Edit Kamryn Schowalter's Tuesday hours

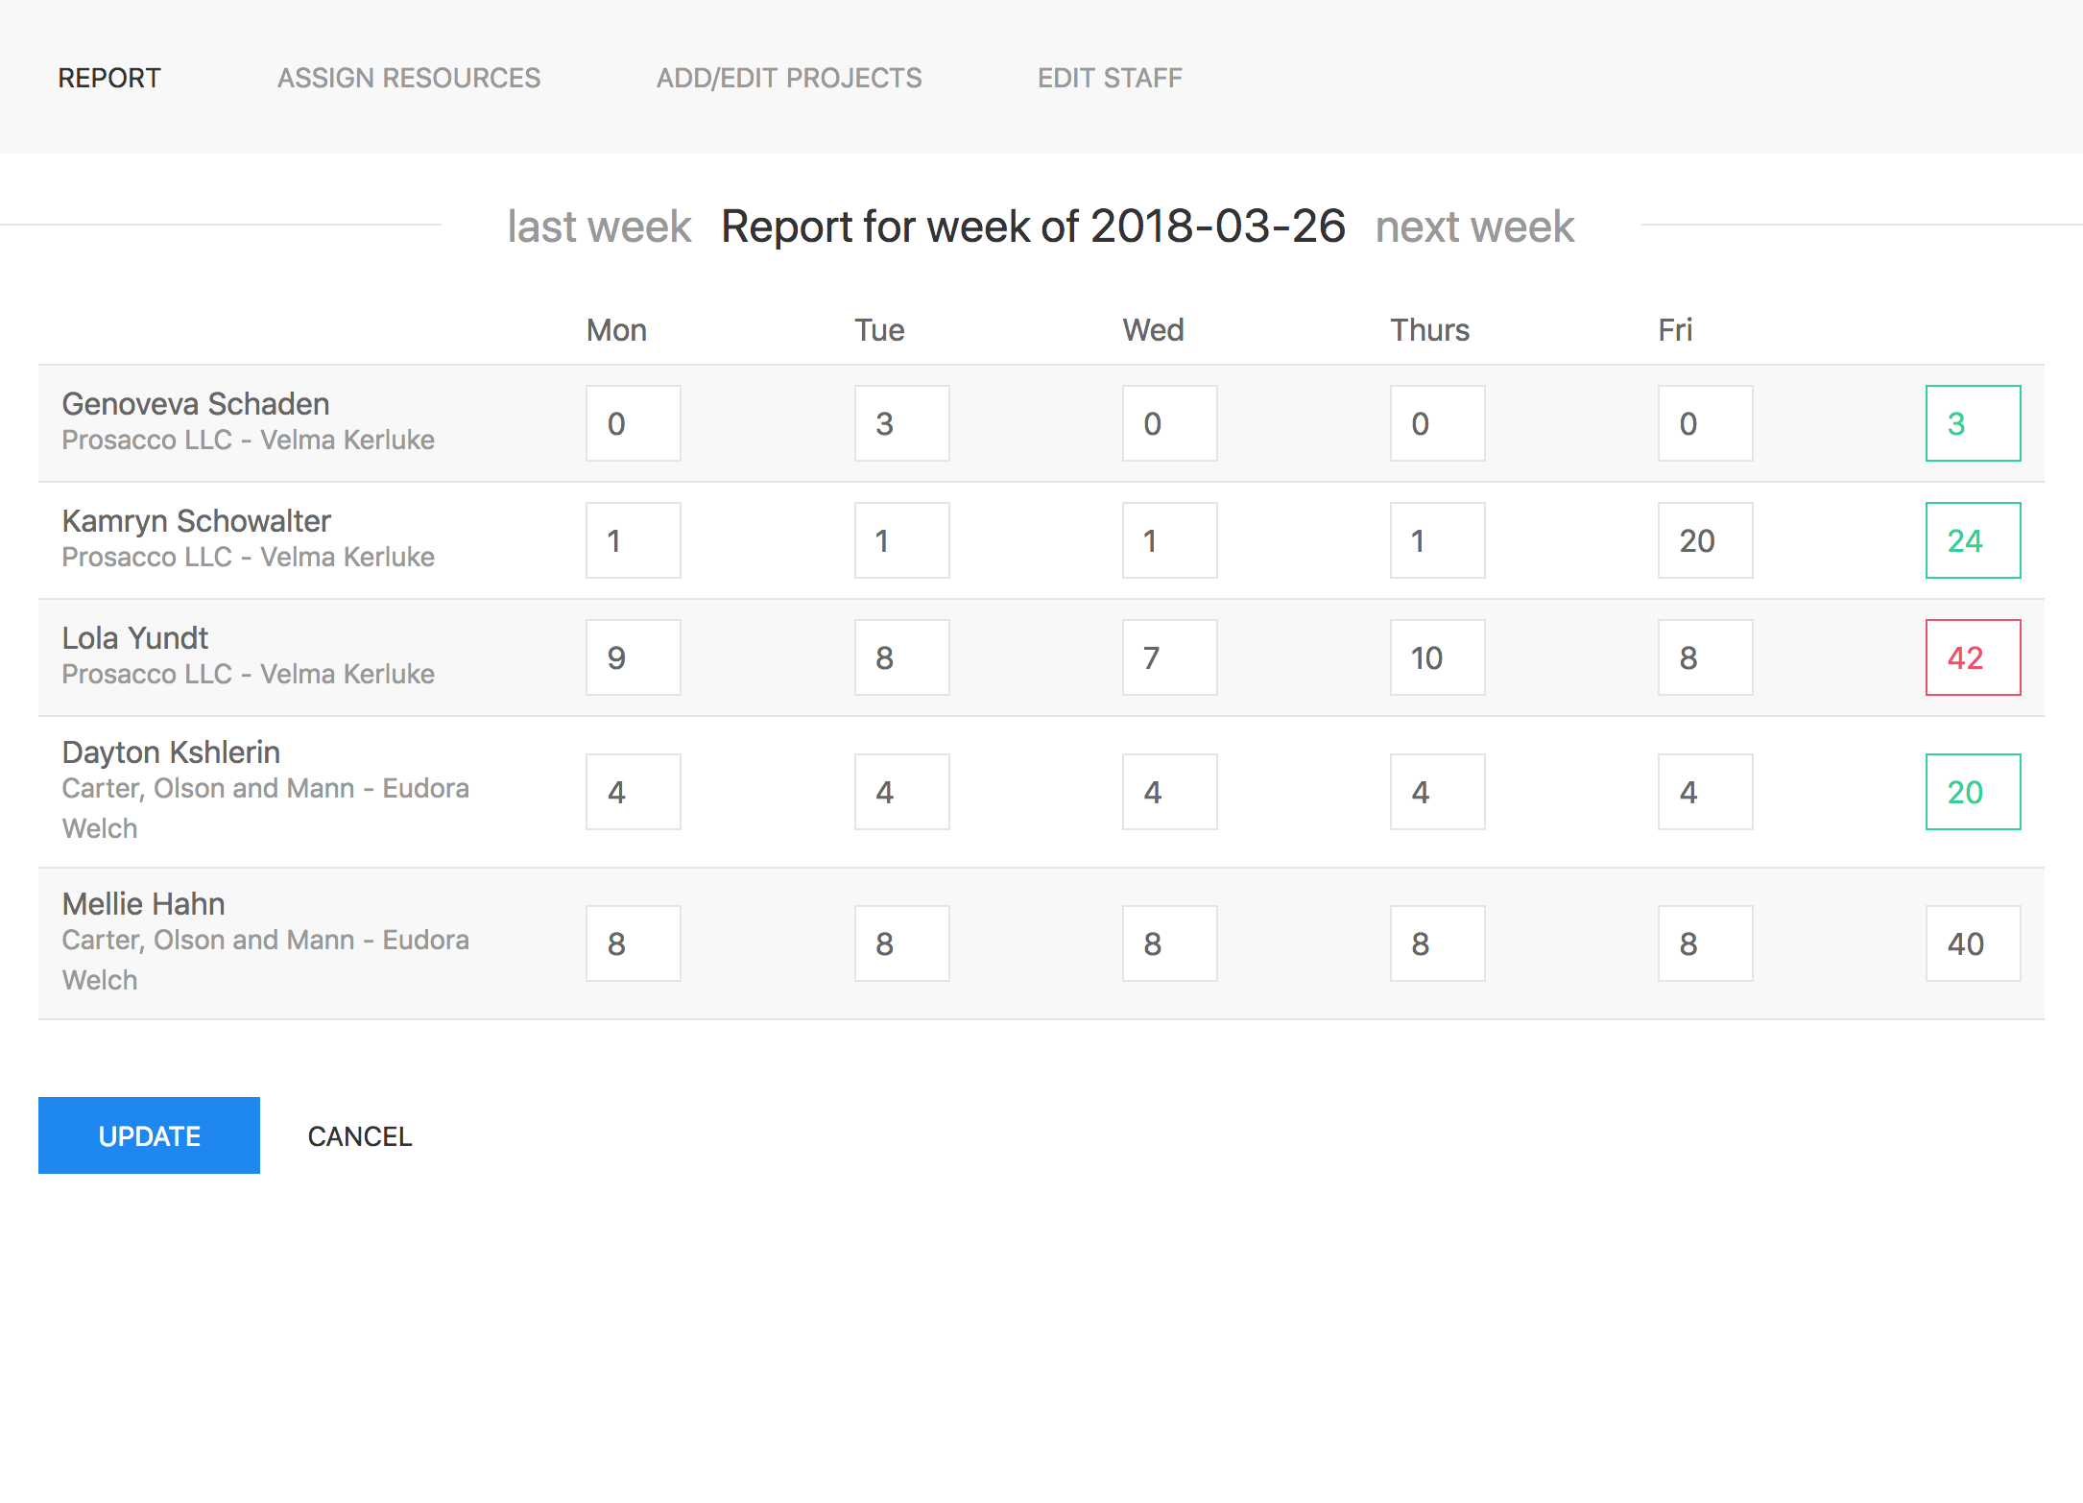pos(902,540)
